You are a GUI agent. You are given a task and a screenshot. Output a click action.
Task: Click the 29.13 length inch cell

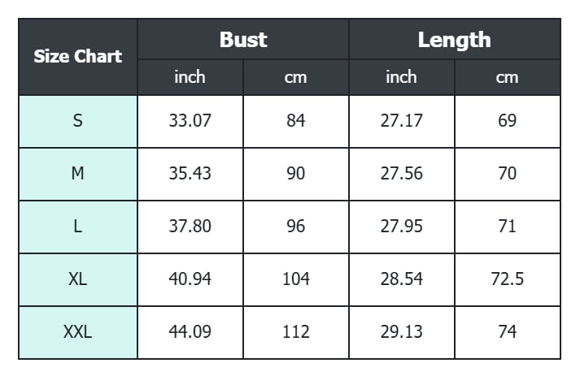pyautogui.click(x=402, y=332)
